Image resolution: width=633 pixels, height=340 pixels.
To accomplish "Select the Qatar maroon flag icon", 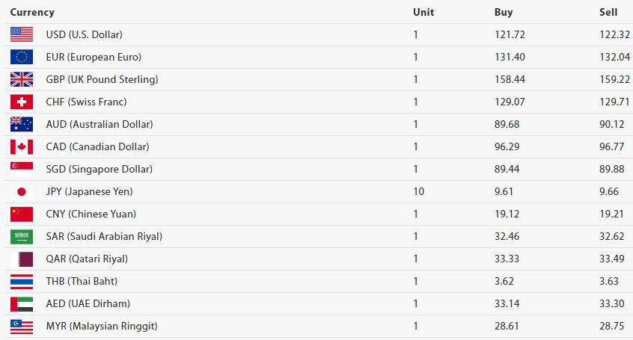I will coord(22,259).
